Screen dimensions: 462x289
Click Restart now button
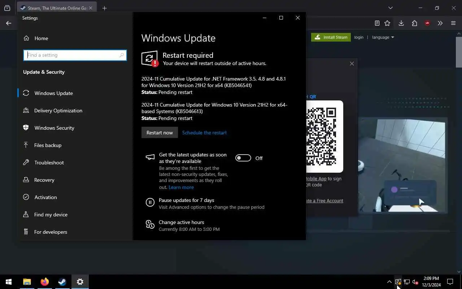coord(160,133)
